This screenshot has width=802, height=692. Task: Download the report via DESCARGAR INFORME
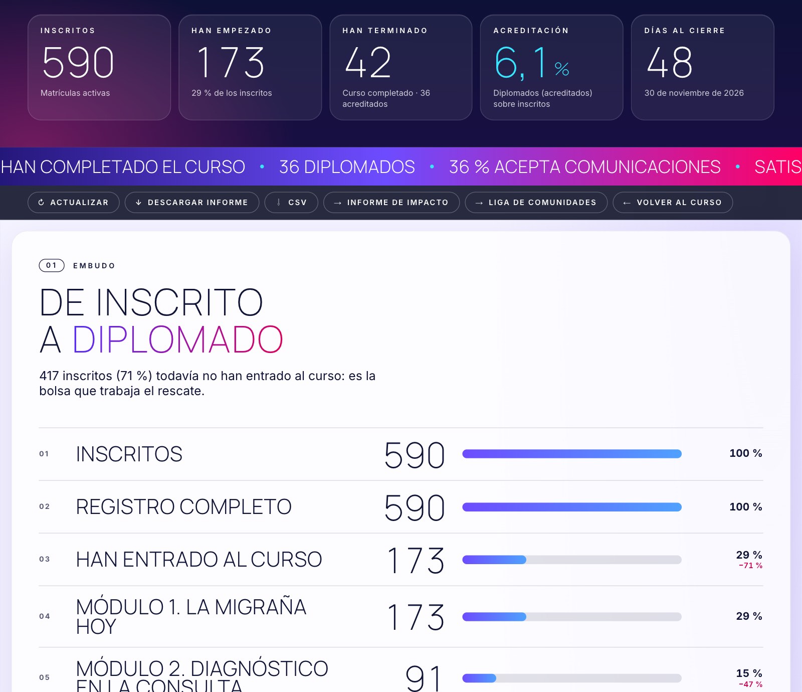click(197, 203)
